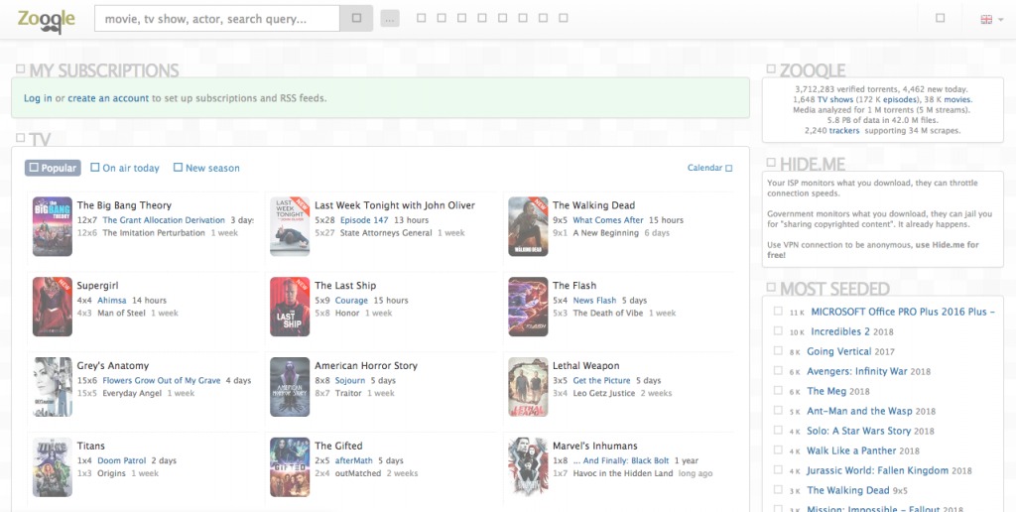Click The Flash poster thumbnail
This screenshot has height=512, width=1016.
click(528, 307)
